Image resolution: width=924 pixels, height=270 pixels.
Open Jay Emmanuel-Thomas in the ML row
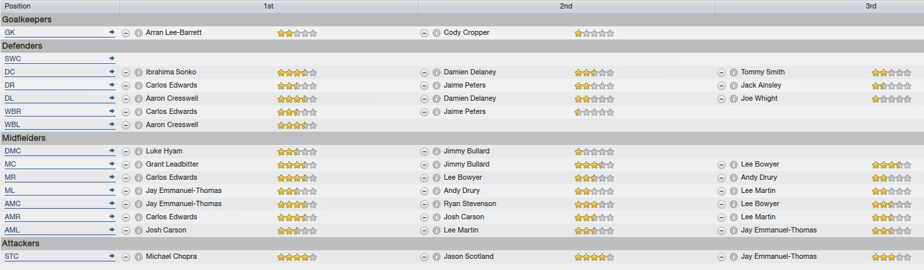pyautogui.click(x=184, y=190)
